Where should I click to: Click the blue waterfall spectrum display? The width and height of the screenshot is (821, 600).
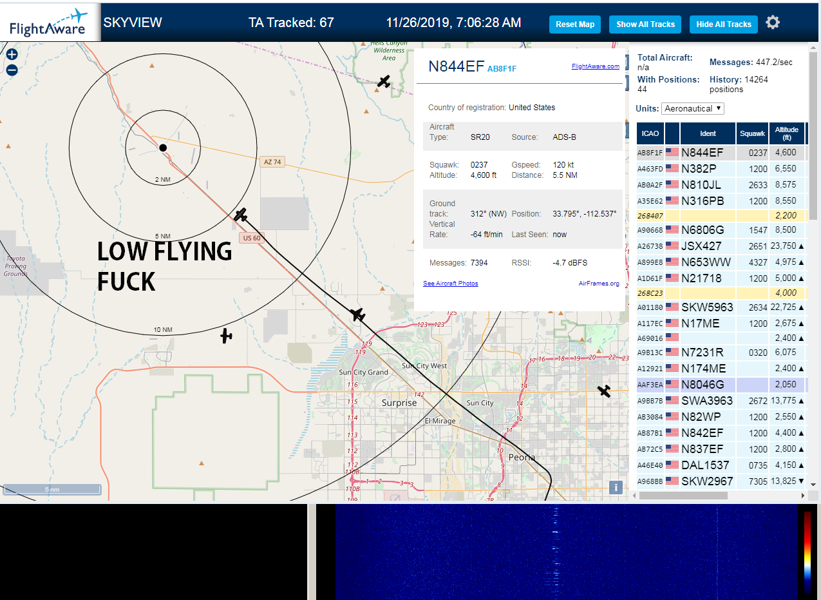tap(566, 552)
